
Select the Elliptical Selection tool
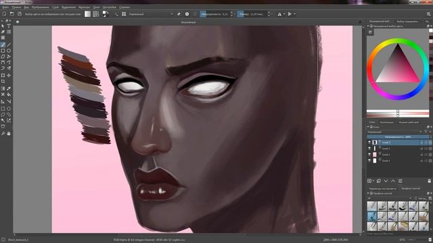(9, 109)
